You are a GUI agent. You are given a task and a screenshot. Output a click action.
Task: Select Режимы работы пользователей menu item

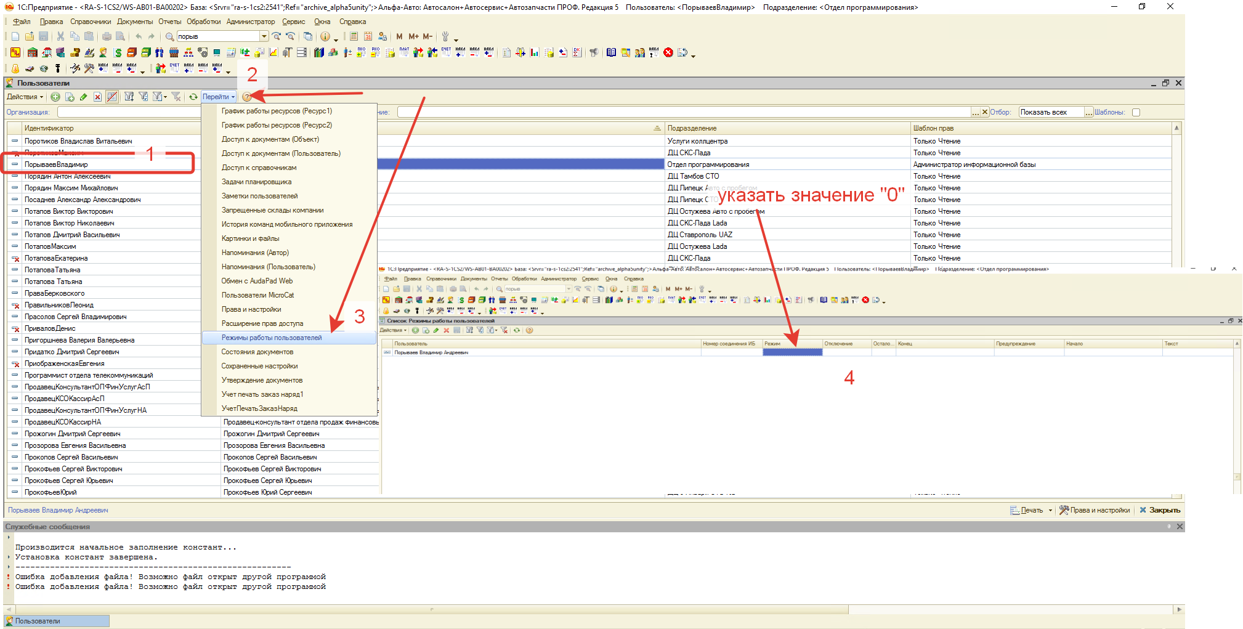(x=289, y=338)
